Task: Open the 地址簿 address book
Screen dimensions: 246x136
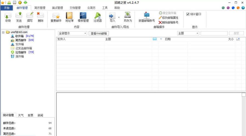Action: (x=69, y=17)
